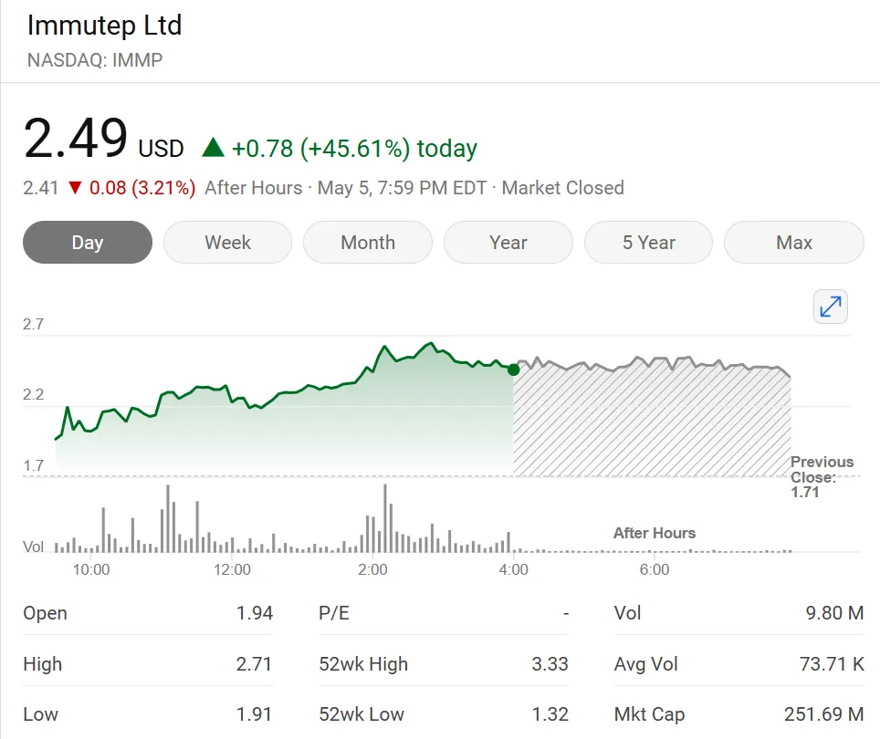Click the Avg Vol value 73.71 K
The height and width of the screenshot is (739, 880).
831,664
